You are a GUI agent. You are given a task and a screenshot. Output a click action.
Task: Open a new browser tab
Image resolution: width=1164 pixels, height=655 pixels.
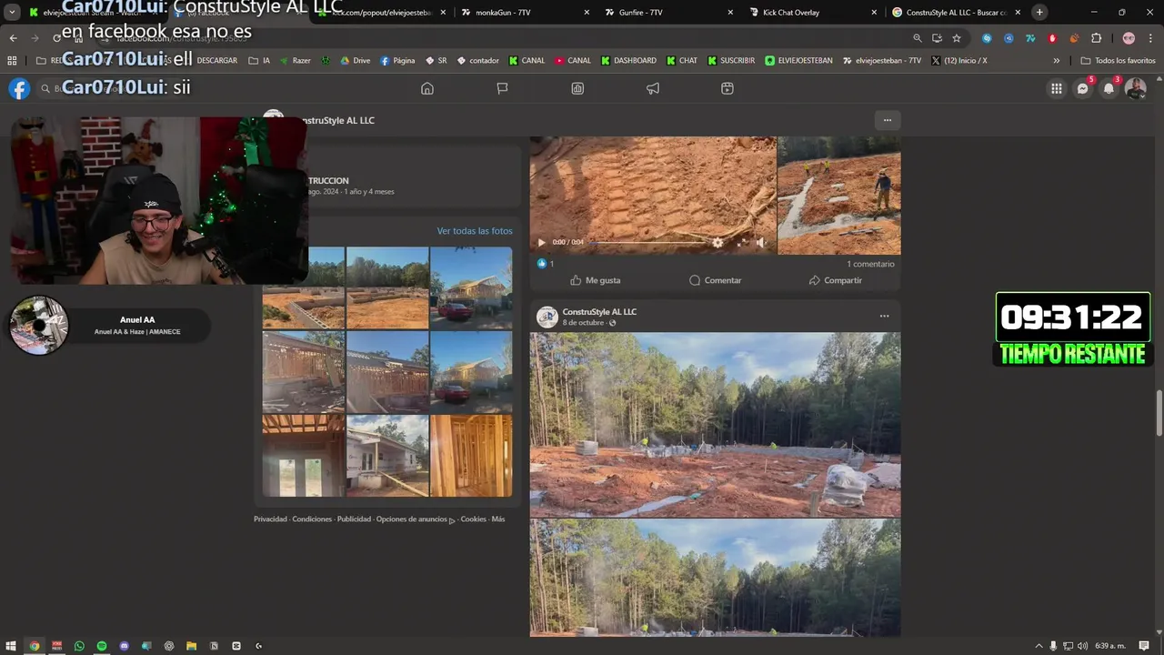pyautogui.click(x=1039, y=13)
